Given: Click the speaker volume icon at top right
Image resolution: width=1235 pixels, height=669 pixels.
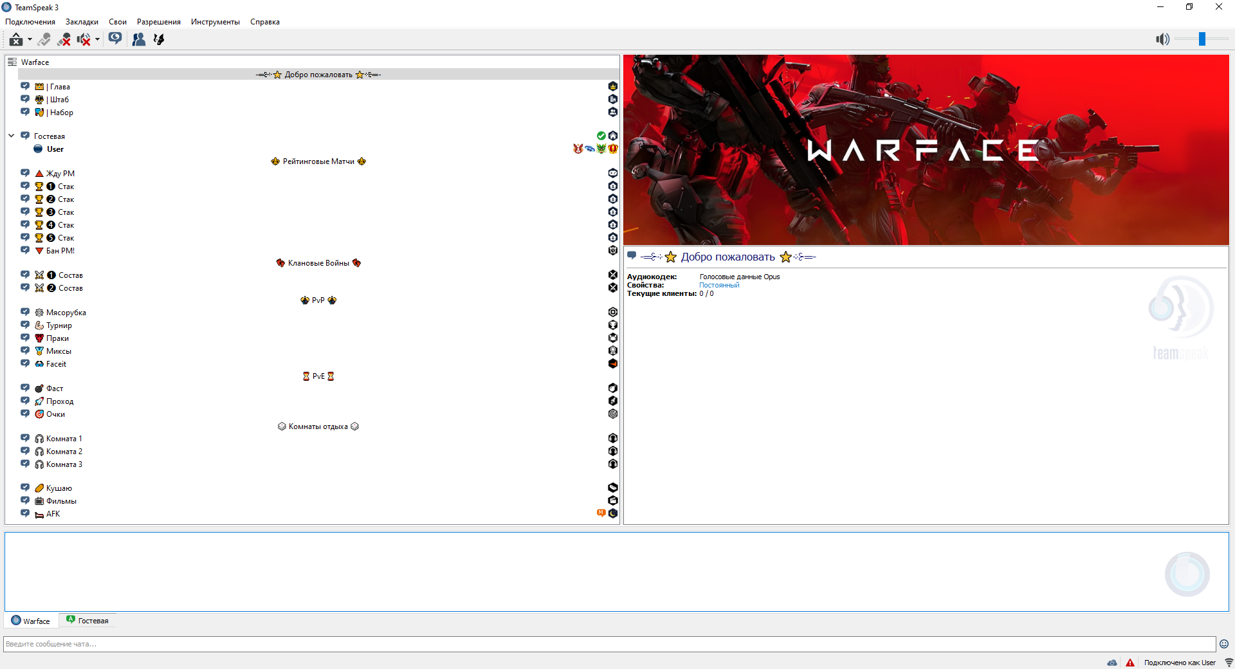Looking at the screenshot, I should tap(1162, 39).
